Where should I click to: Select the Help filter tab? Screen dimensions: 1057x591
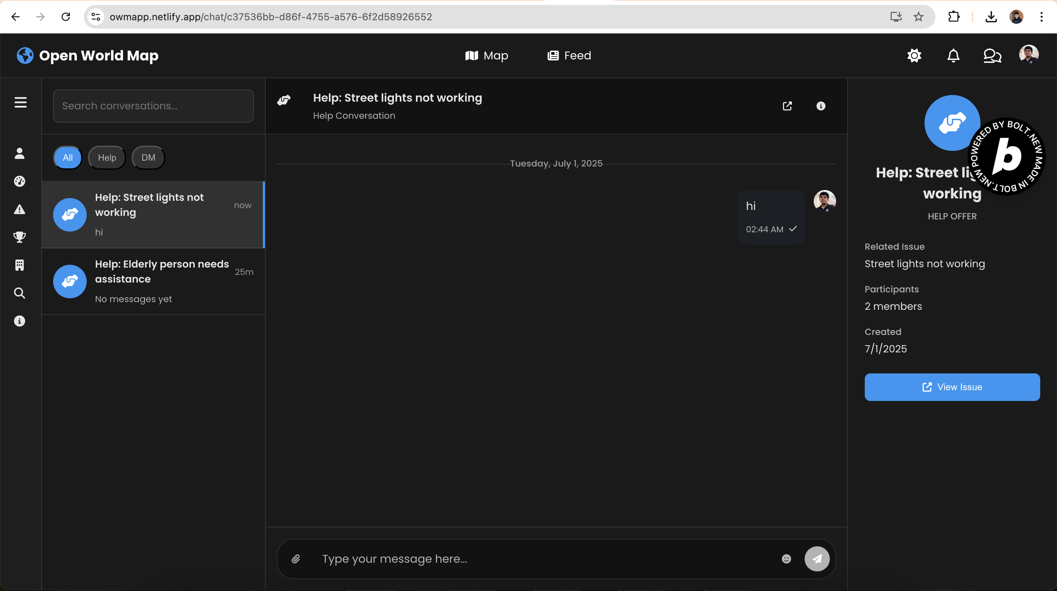[x=107, y=158]
